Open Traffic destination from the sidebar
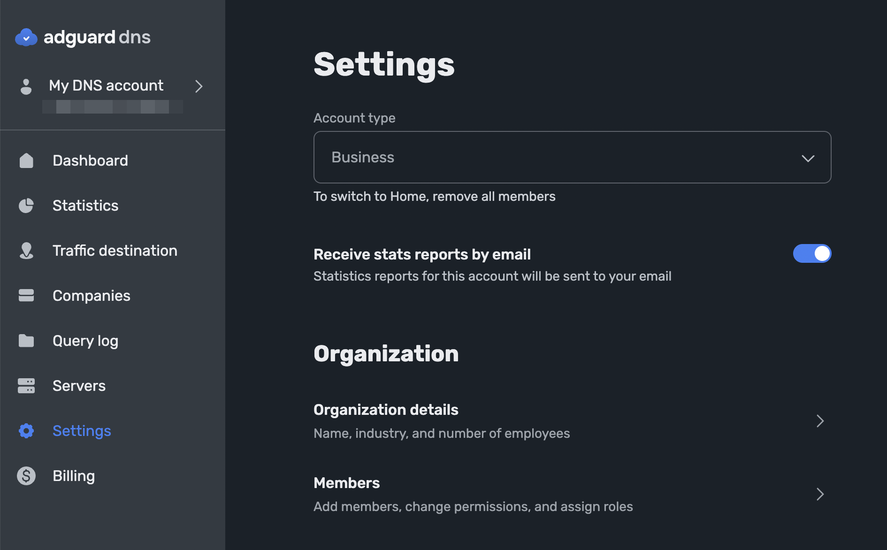The image size is (887, 550). pos(115,250)
